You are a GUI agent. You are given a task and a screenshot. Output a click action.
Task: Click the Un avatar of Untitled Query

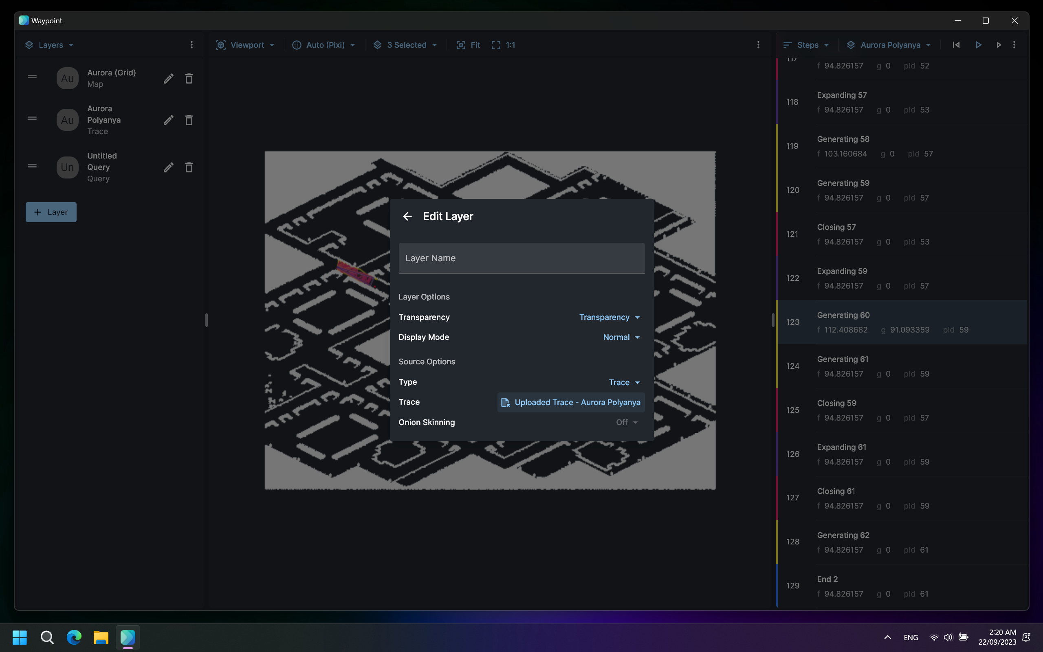point(67,167)
